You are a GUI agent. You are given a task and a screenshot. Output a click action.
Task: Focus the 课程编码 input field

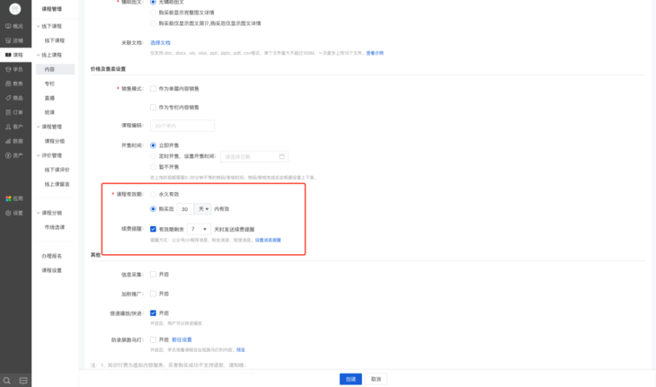[182, 126]
